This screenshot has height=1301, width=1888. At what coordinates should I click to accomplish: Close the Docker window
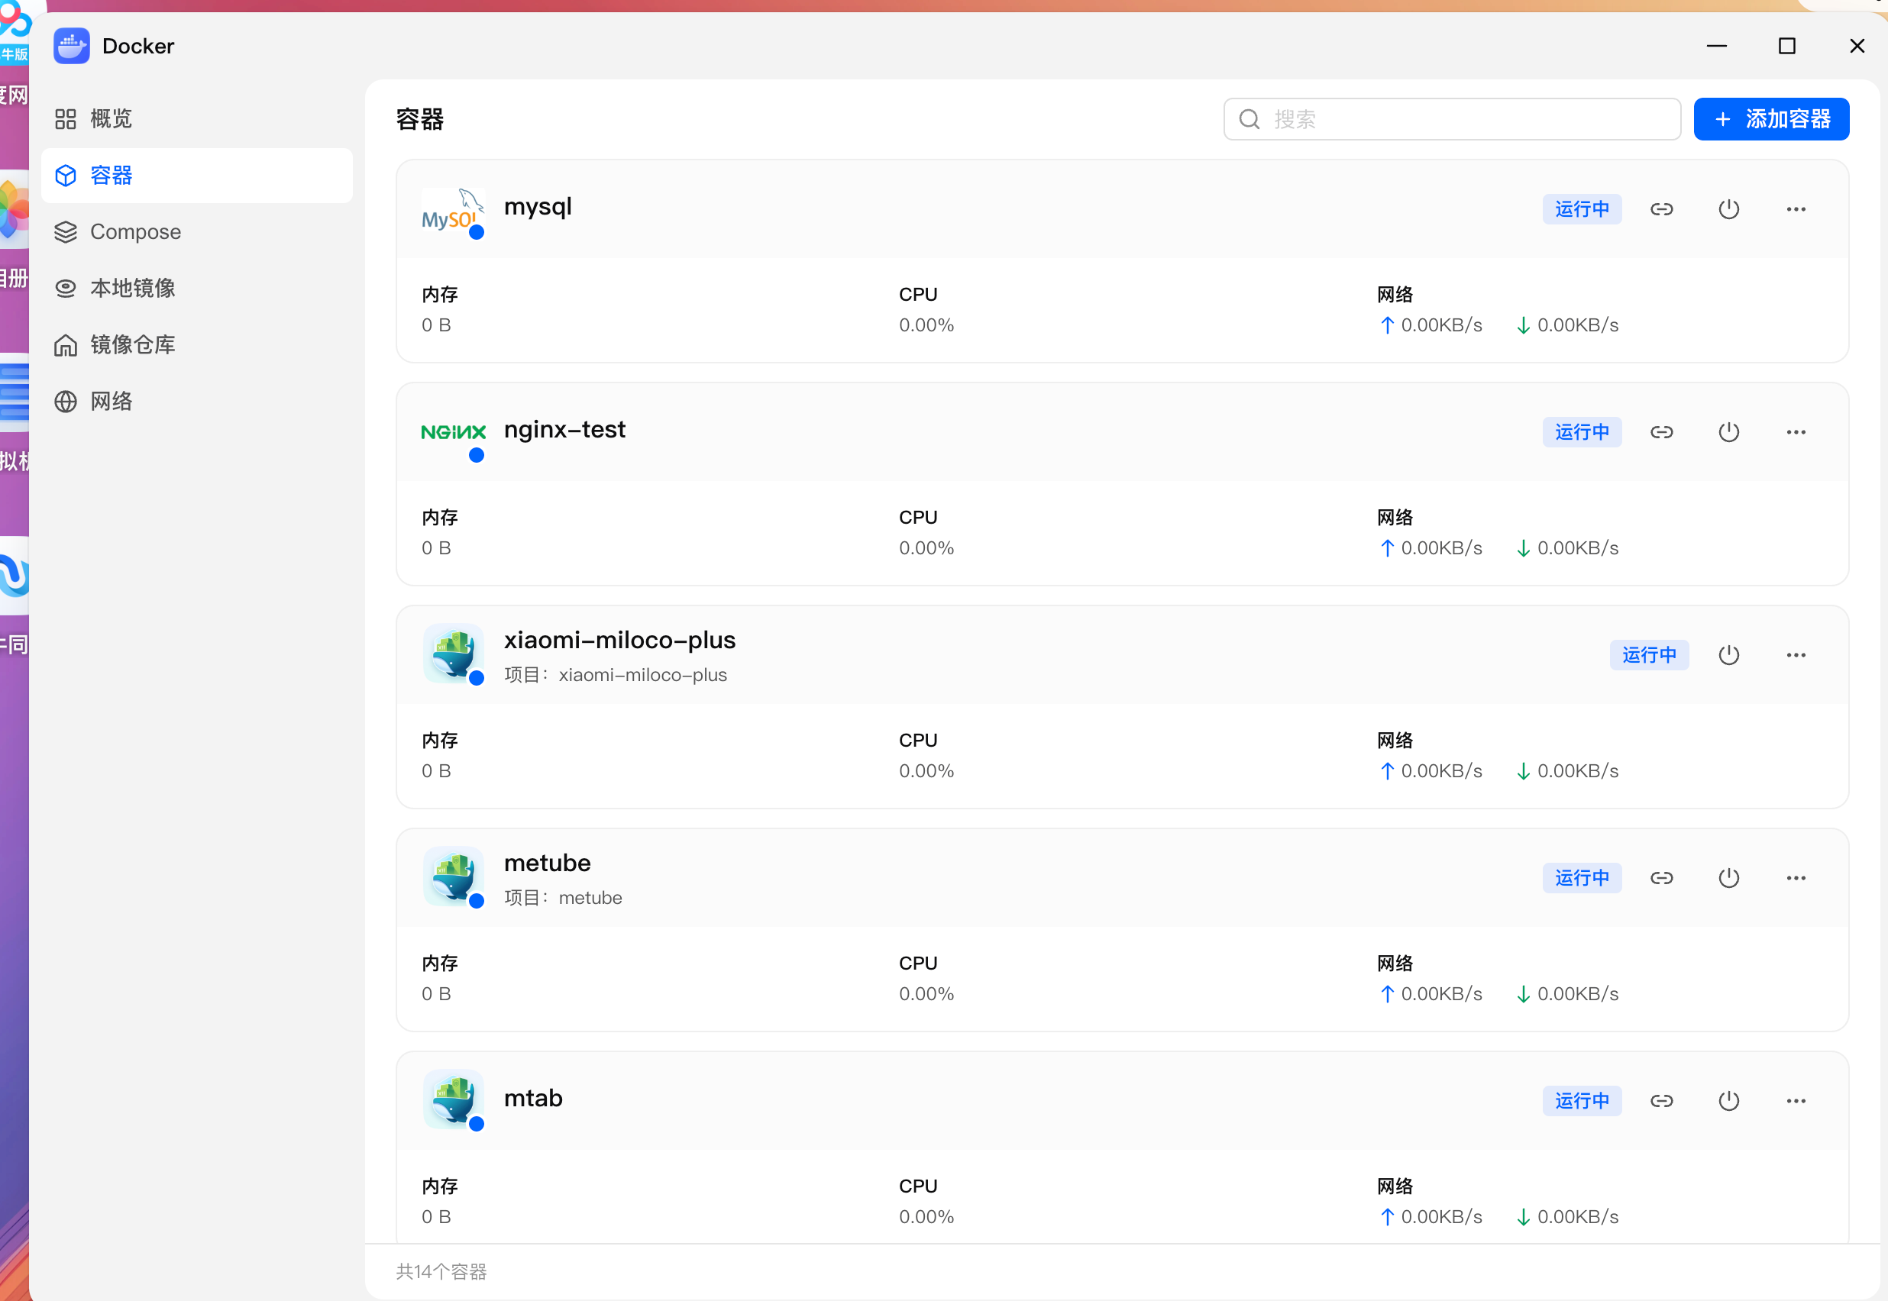click(x=1856, y=46)
